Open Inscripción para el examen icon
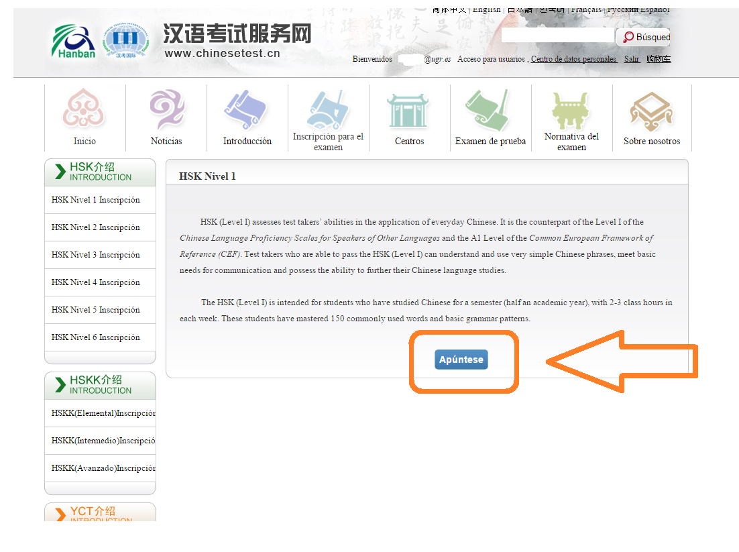 [327, 110]
